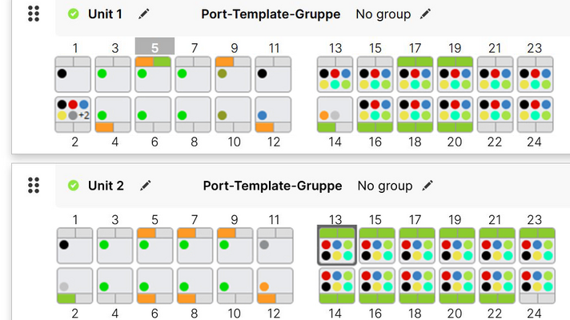Click Unit 1 green status check icon
Image resolution: width=570 pixels, height=320 pixels.
[74, 14]
